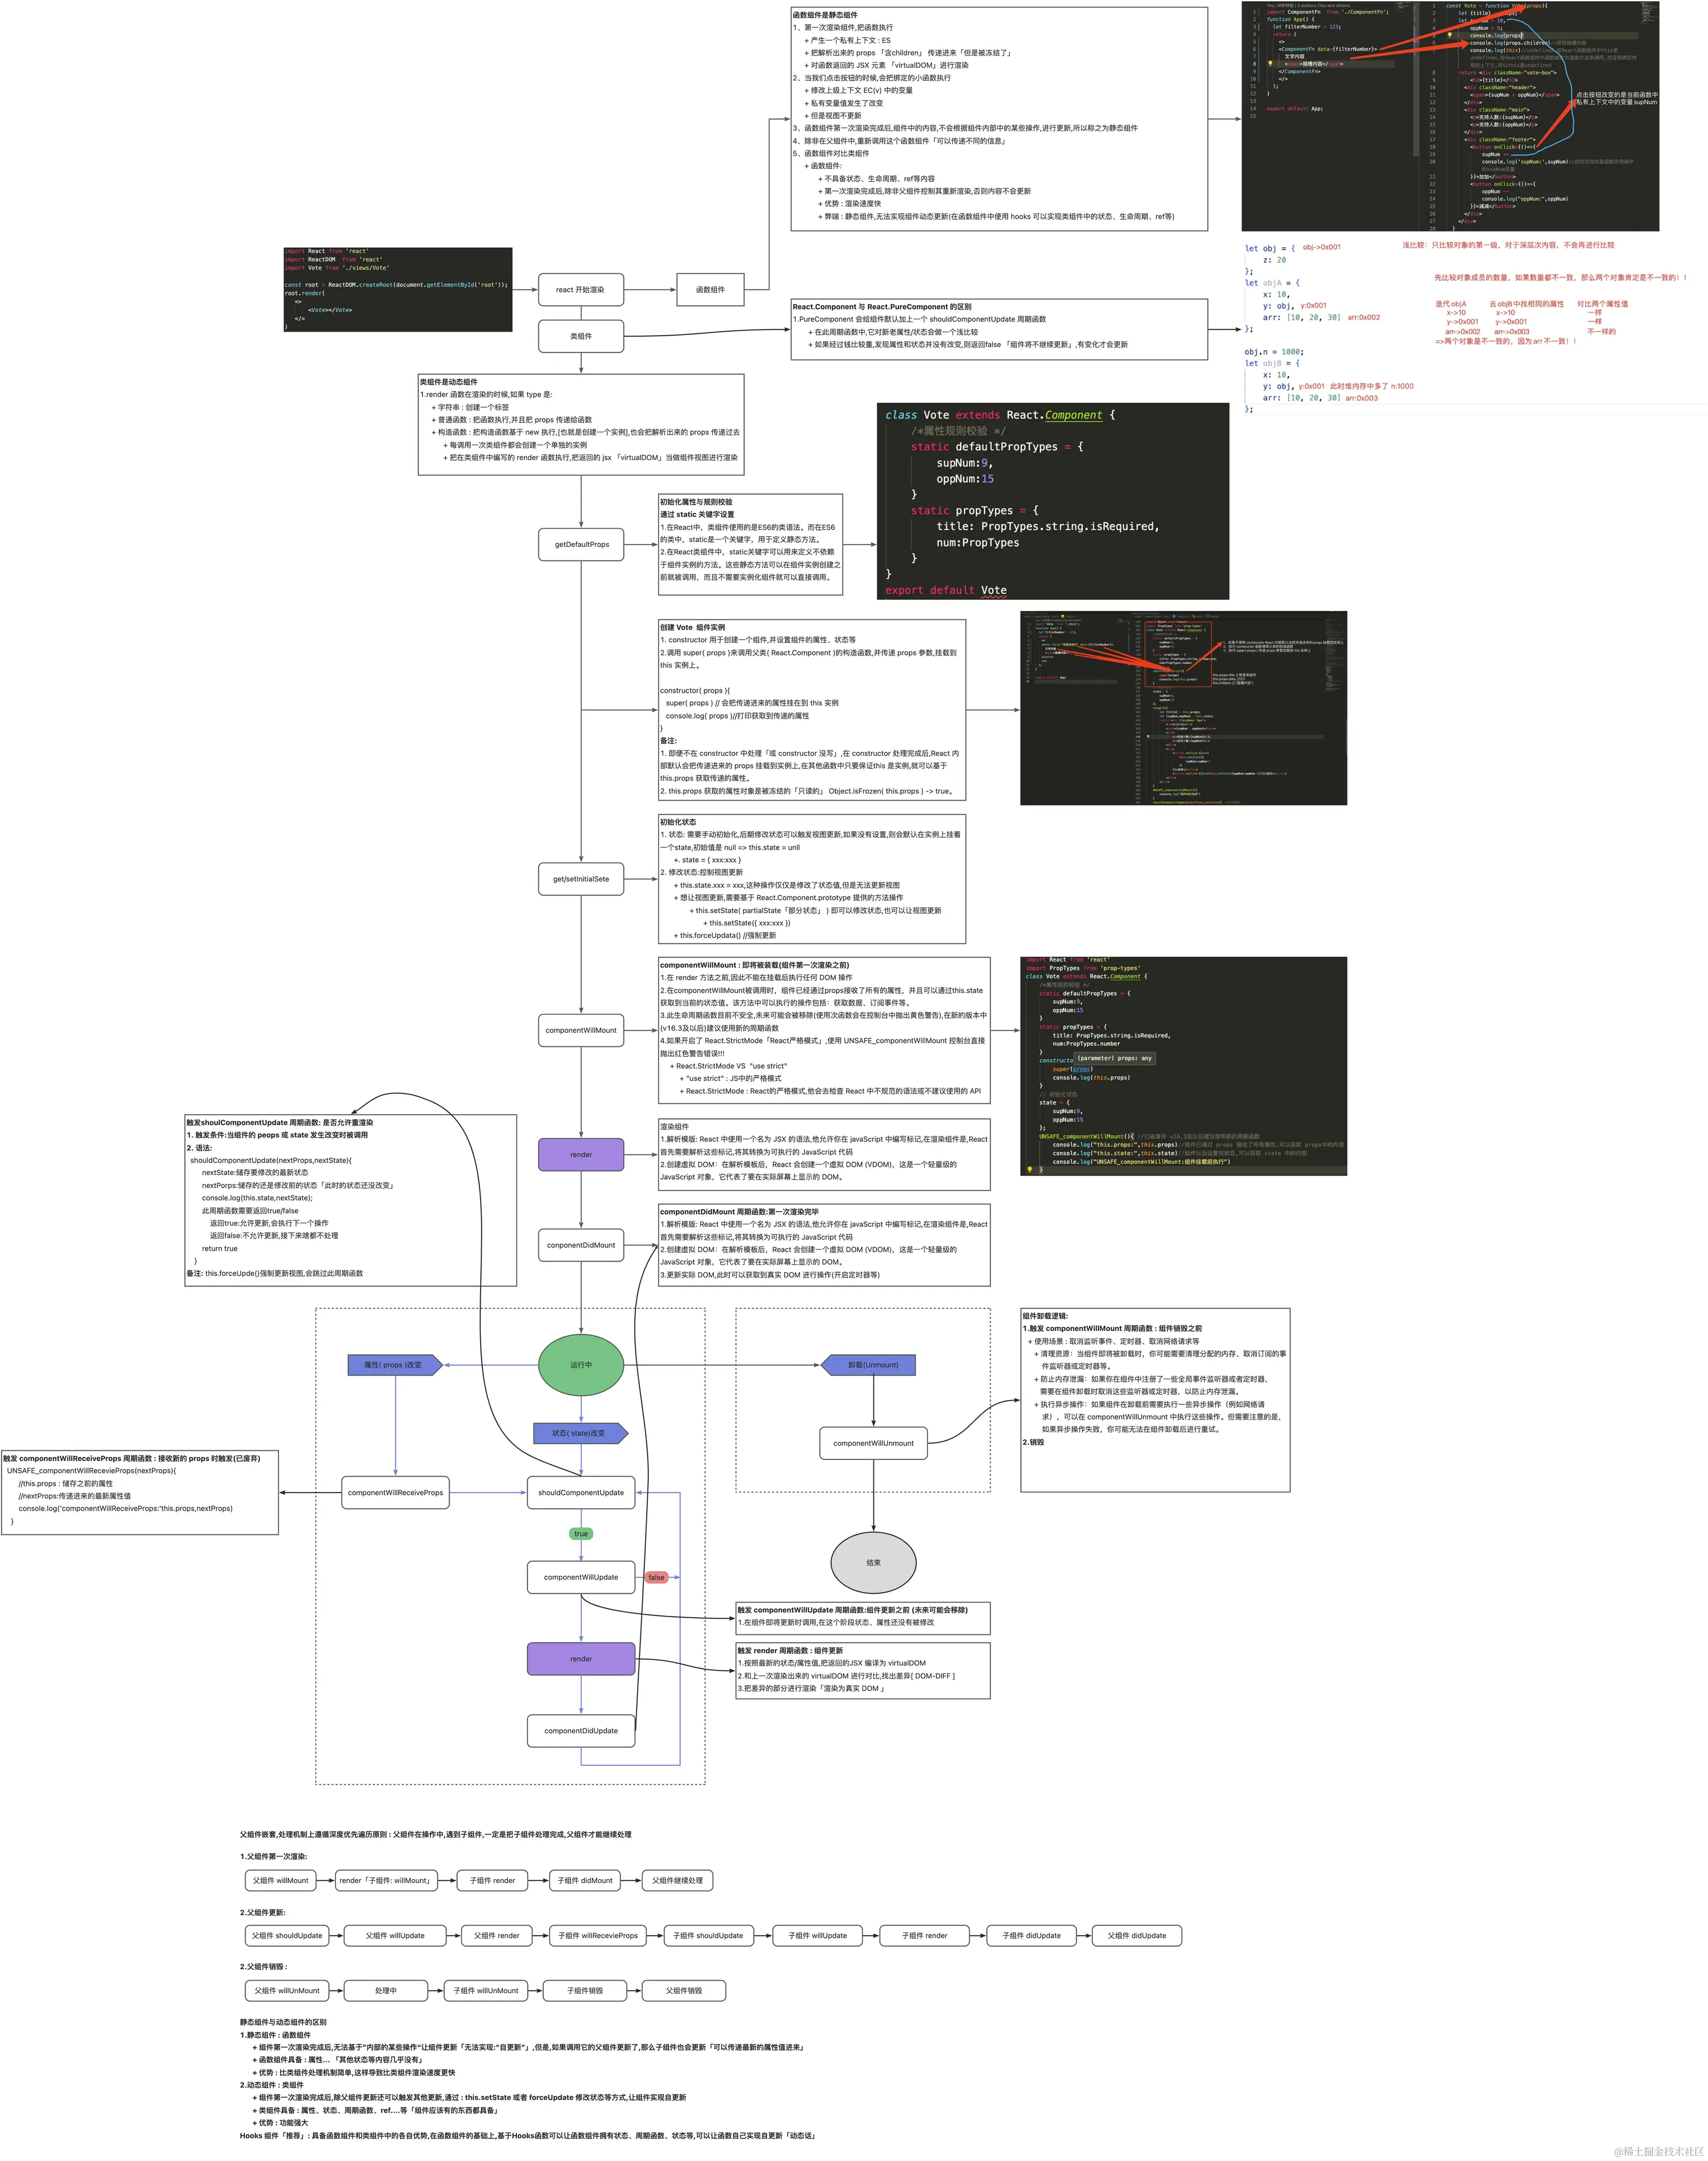Image resolution: width=1708 pixels, height=2161 pixels.
Task: Select the '子组件 willRecevieProps' box
Action: pos(598,1936)
